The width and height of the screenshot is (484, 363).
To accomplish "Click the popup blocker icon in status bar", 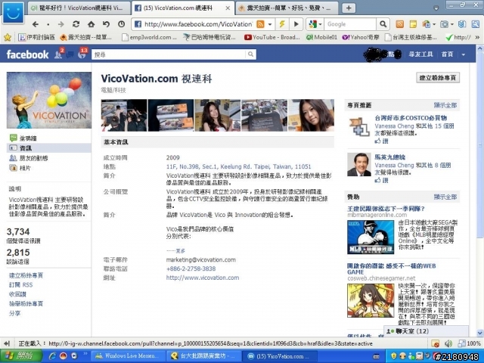I will click(436, 343).
